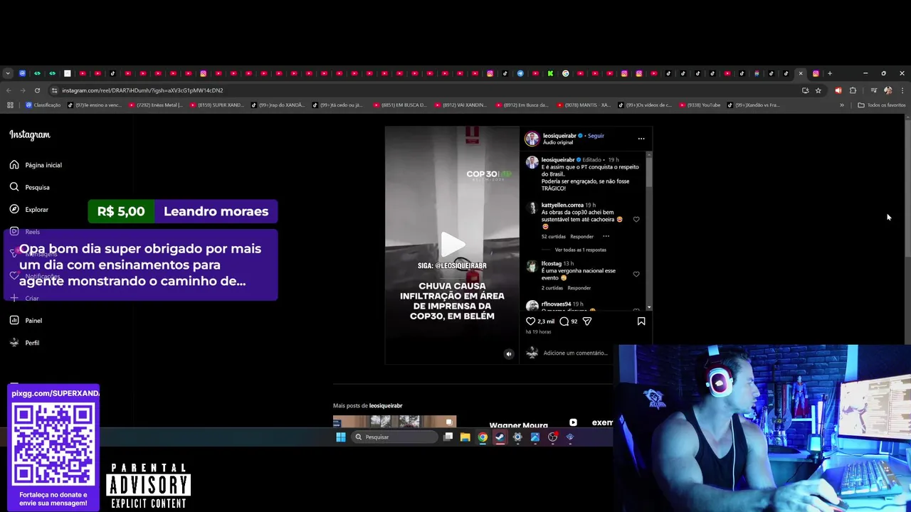Like lfcostag's comment

point(636,274)
